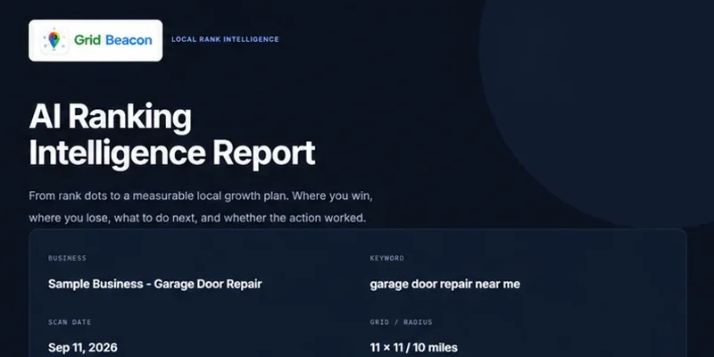This screenshot has width=714, height=357.
Task: Select the '11 × 11 / 10 miles' value
Action: pos(414,348)
